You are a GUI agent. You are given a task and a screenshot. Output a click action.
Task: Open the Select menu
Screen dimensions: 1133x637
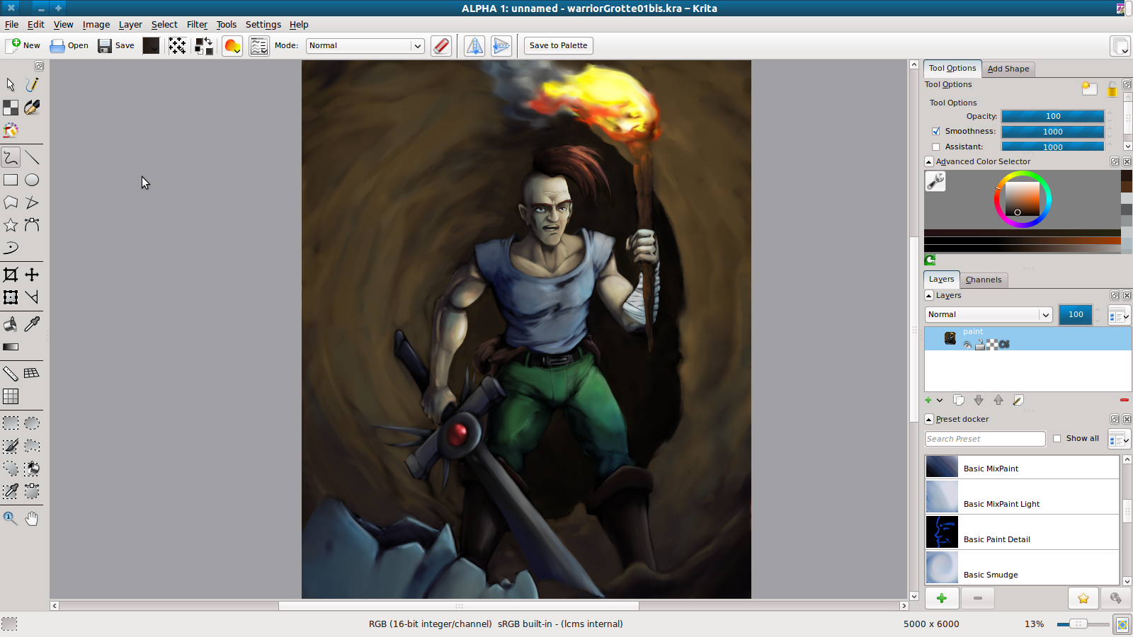164,25
